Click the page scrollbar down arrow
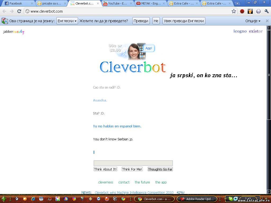The width and height of the screenshot is (271, 203). coord(269,192)
